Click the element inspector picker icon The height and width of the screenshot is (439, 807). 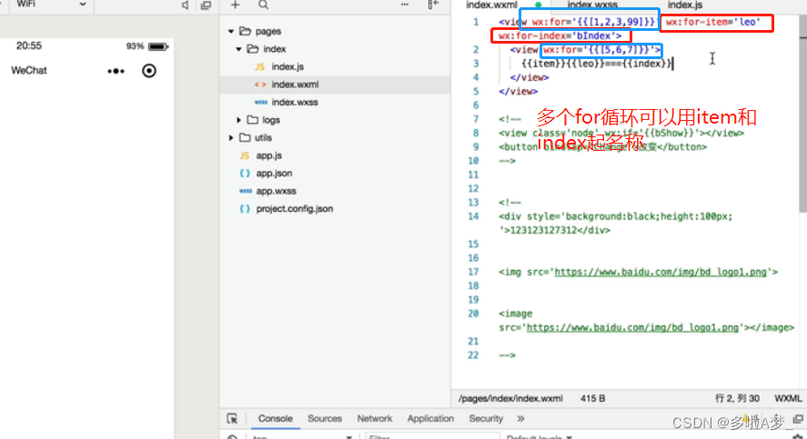pos(232,418)
